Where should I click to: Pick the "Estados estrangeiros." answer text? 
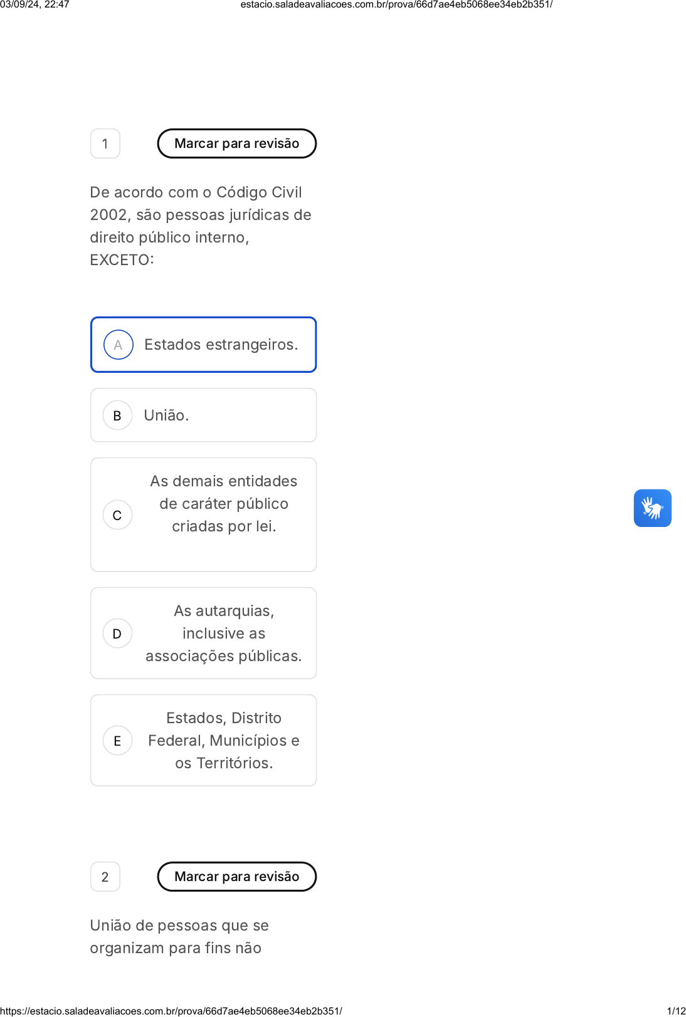[x=221, y=345]
